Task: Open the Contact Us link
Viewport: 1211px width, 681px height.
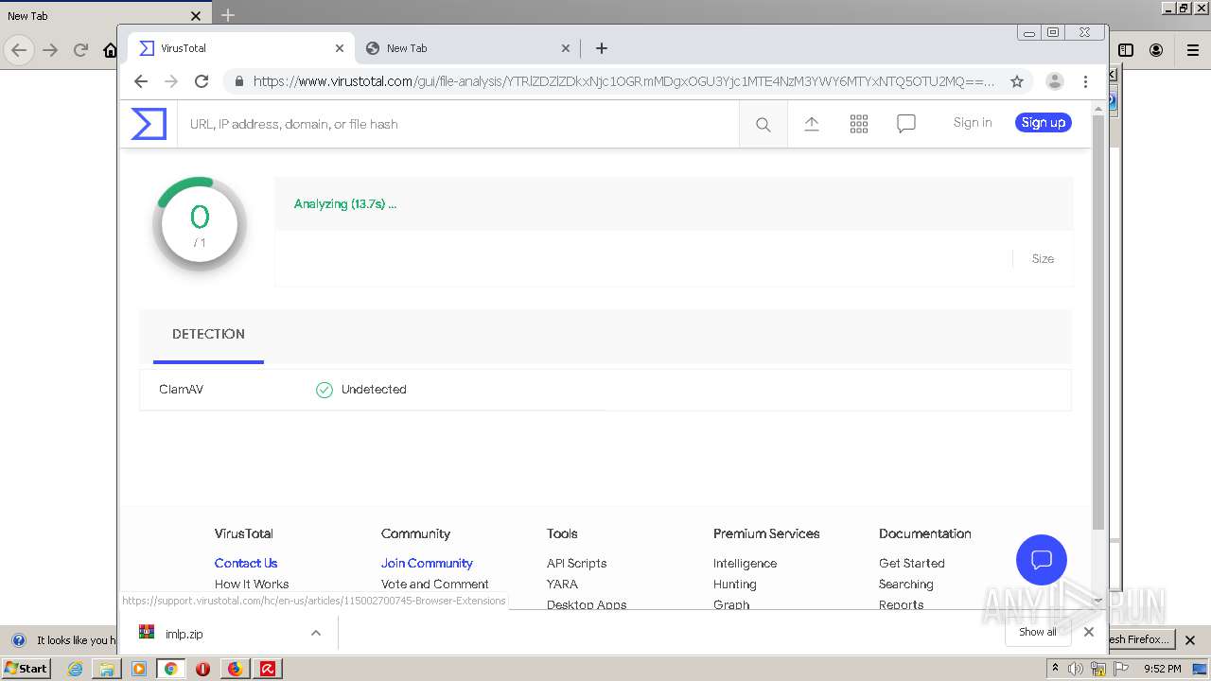Action: (246, 563)
